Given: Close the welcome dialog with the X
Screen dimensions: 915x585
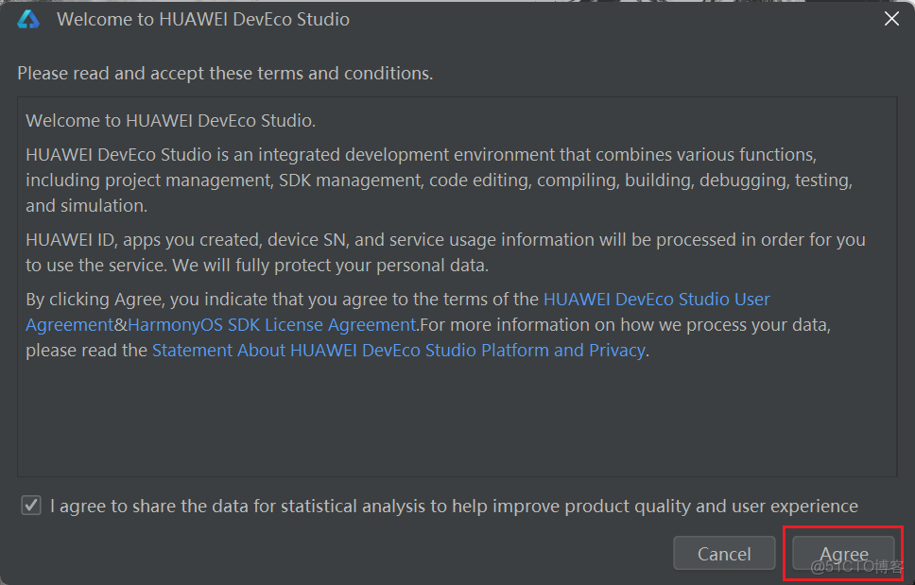Looking at the screenshot, I should [x=890, y=19].
